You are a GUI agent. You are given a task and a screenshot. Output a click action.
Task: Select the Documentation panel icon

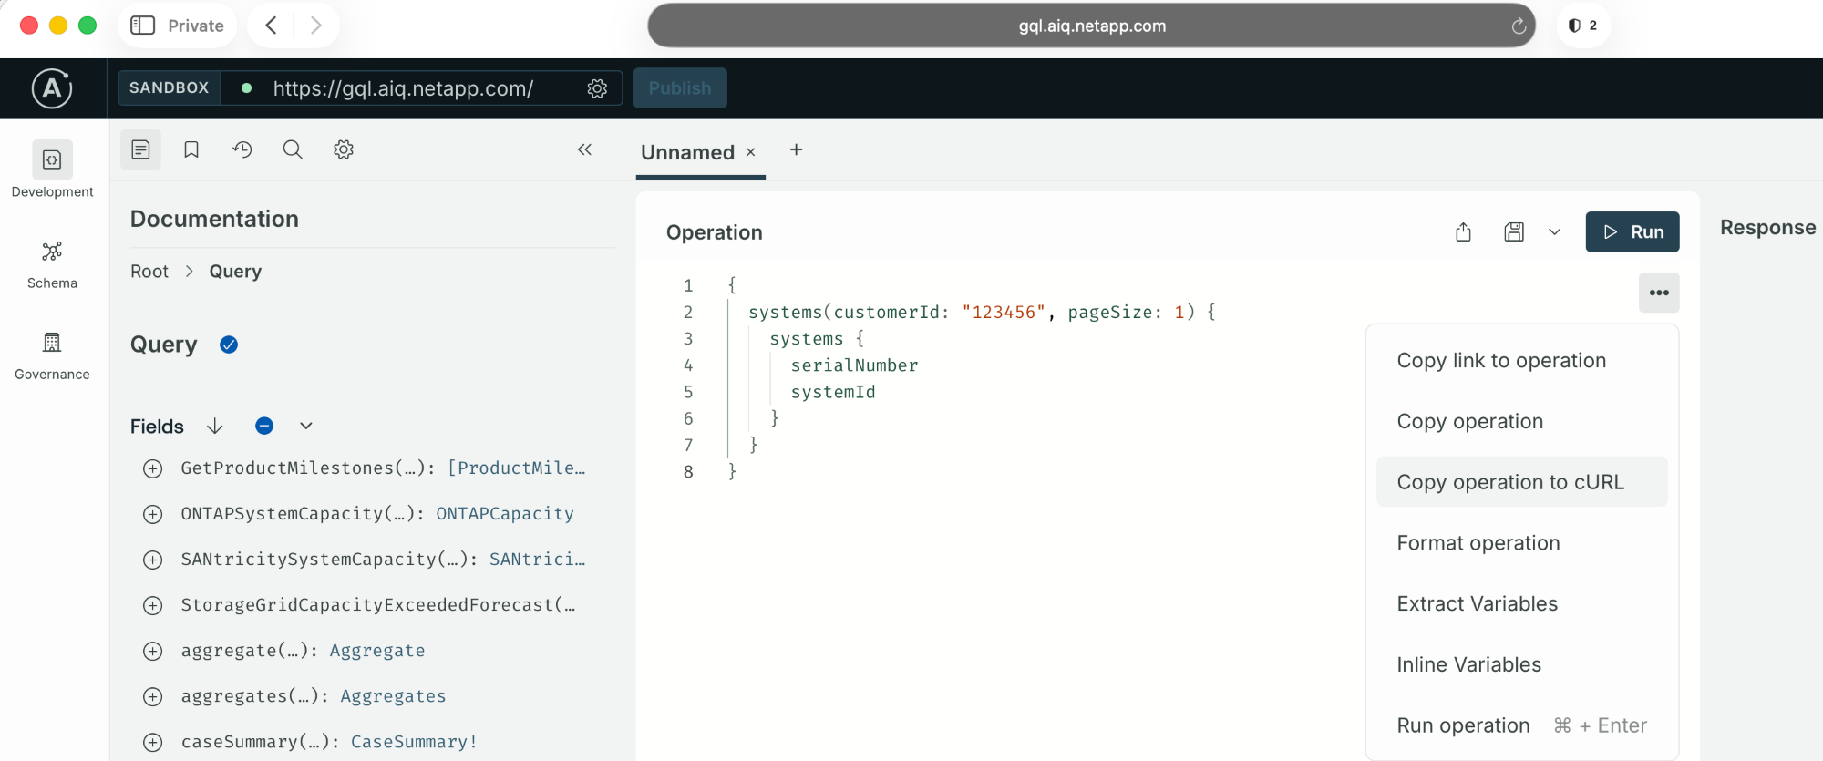click(140, 149)
